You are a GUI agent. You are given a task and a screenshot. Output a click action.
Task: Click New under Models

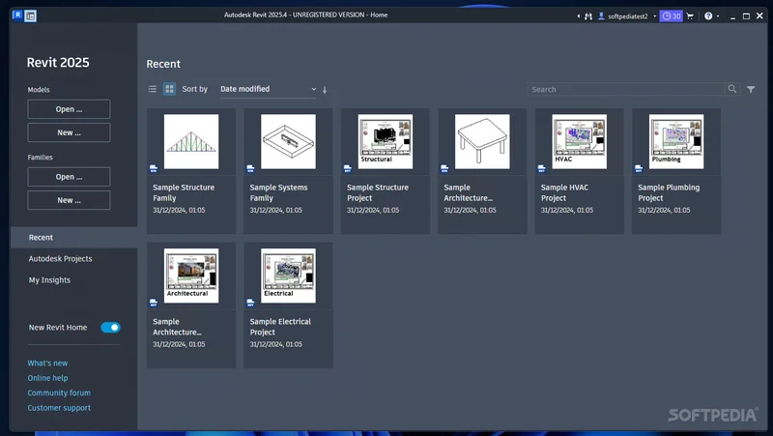[x=69, y=132]
